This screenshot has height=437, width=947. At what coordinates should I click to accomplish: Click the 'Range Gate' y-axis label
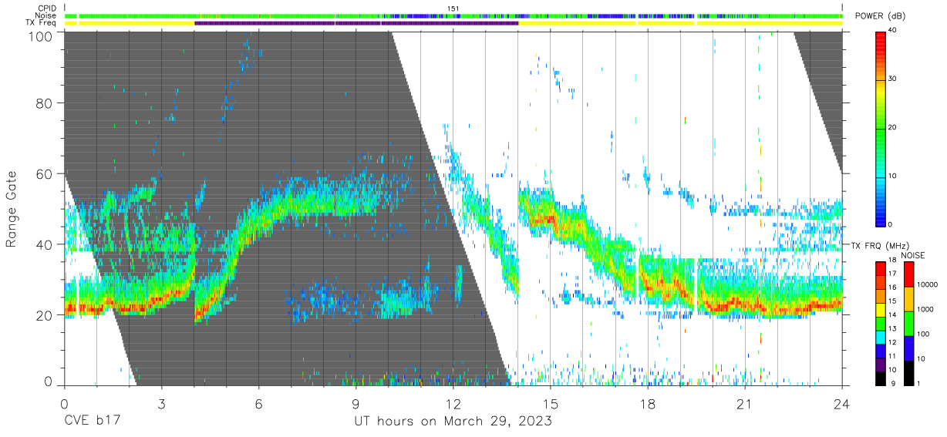pyautogui.click(x=12, y=210)
